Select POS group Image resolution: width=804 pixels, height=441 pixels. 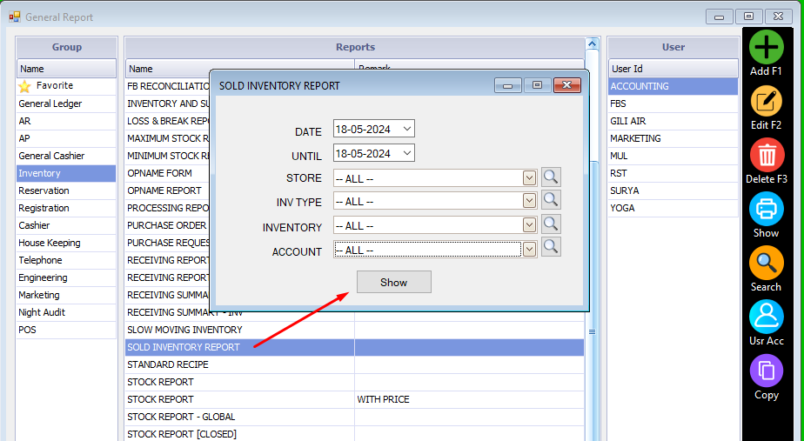tap(66, 331)
